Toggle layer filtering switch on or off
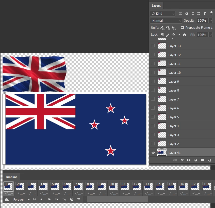 (211, 13)
